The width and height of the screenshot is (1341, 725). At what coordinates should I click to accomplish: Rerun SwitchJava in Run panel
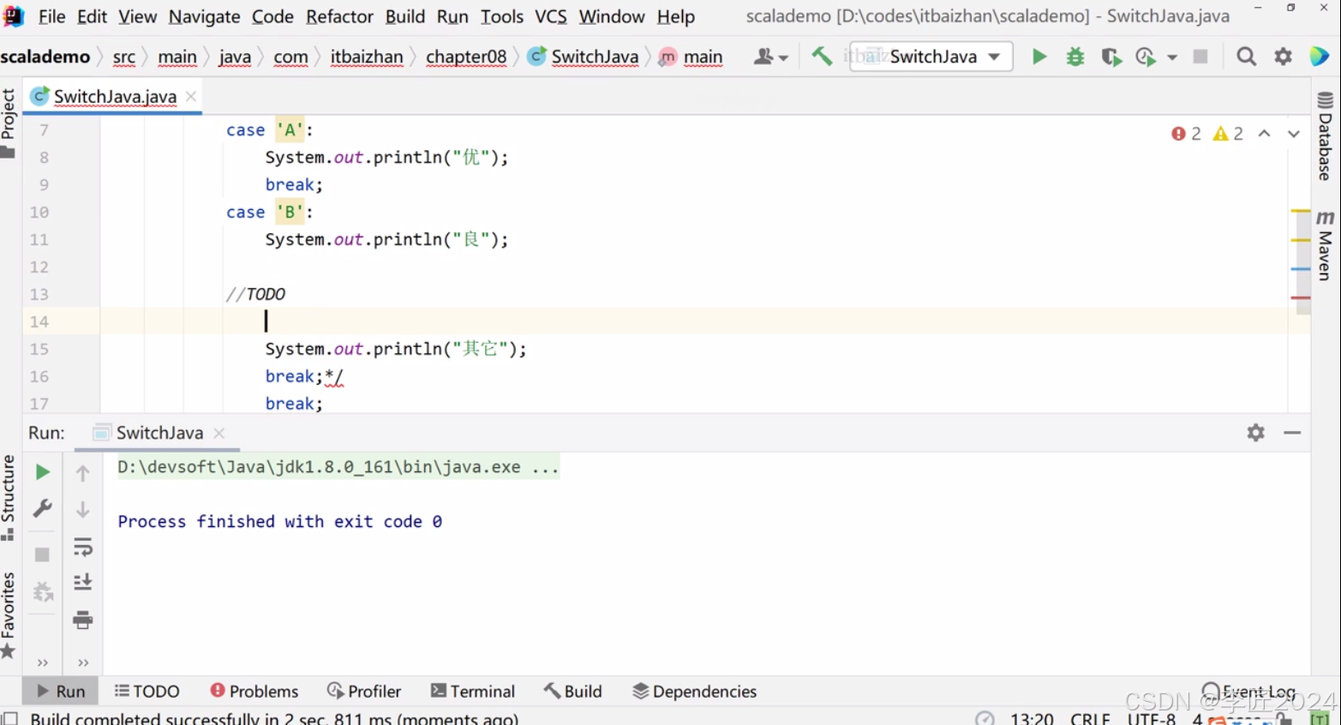pyautogui.click(x=42, y=472)
